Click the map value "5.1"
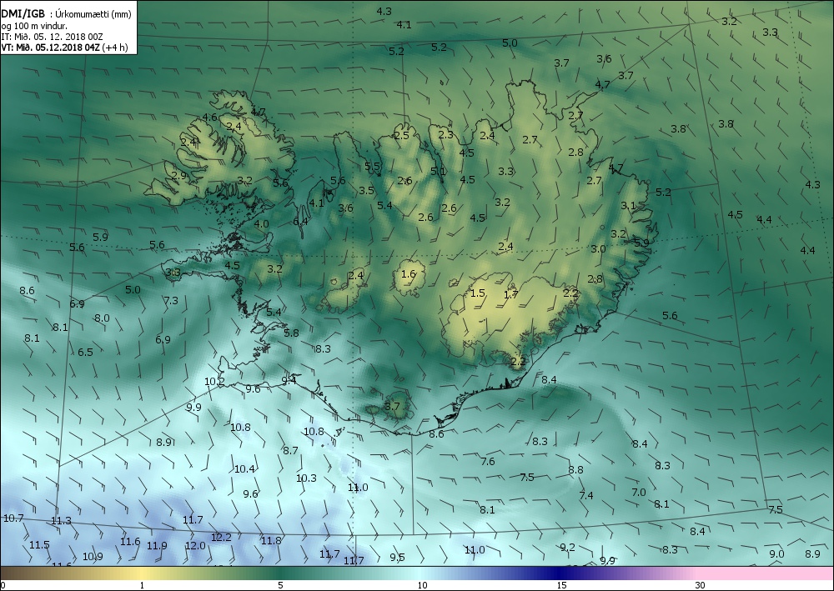 [x=439, y=171]
